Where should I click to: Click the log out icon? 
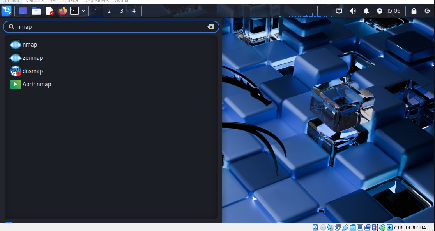click(x=427, y=11)
